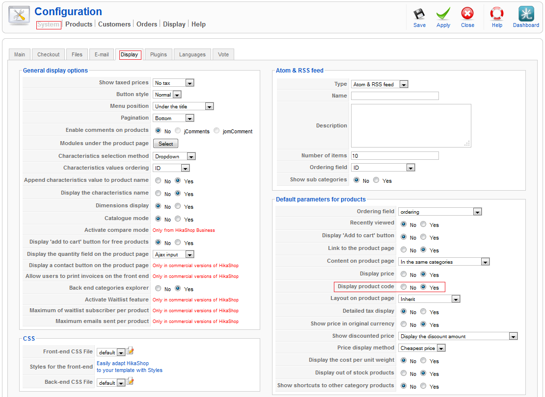Open the Products menu
The height and width of the screenshot is (397, 545).
79,24
